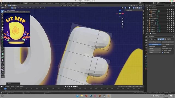Toggle the Optimal Display checkbox
This screenshot has height=98, width=175.
pos(162,50)
